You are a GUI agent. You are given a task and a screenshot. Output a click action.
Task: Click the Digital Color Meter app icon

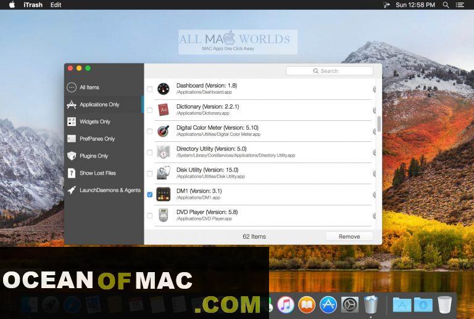163,131
